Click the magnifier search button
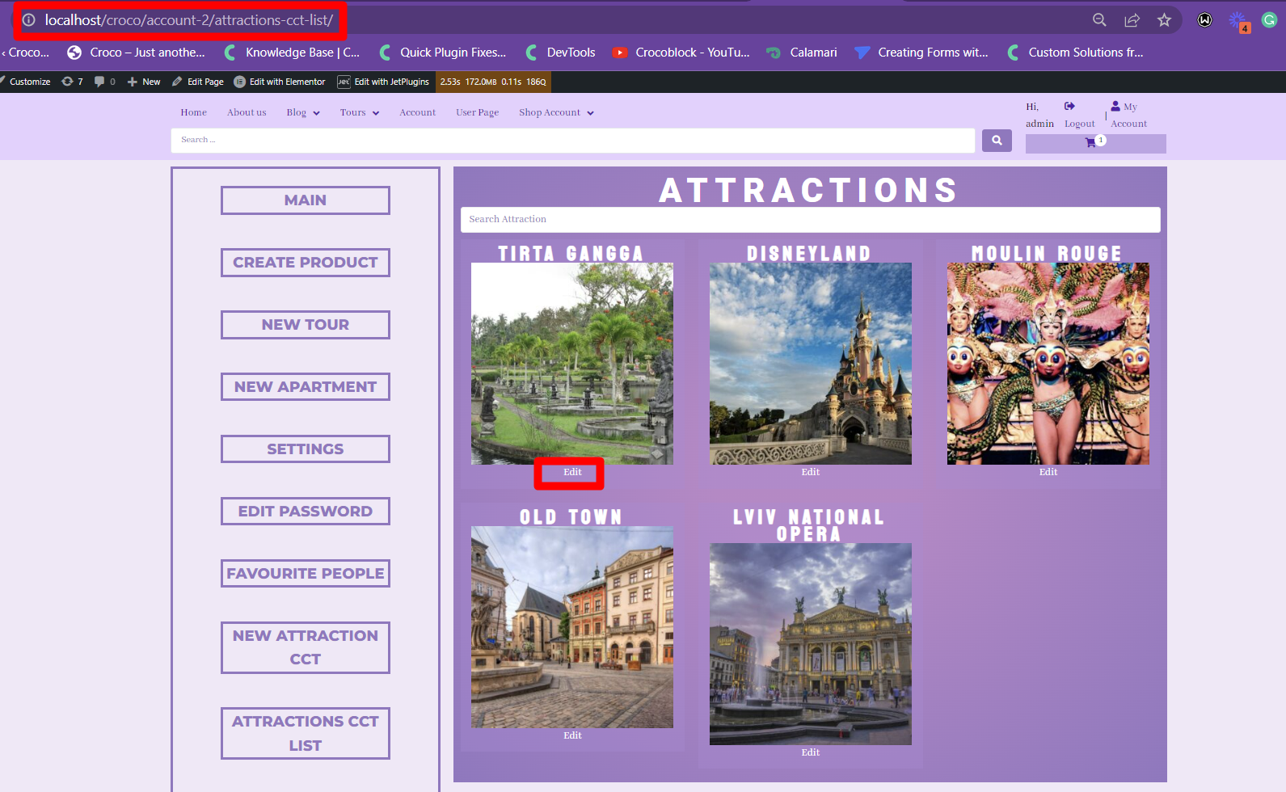The width and height of the screenshot is (1286, 792). 997,141
